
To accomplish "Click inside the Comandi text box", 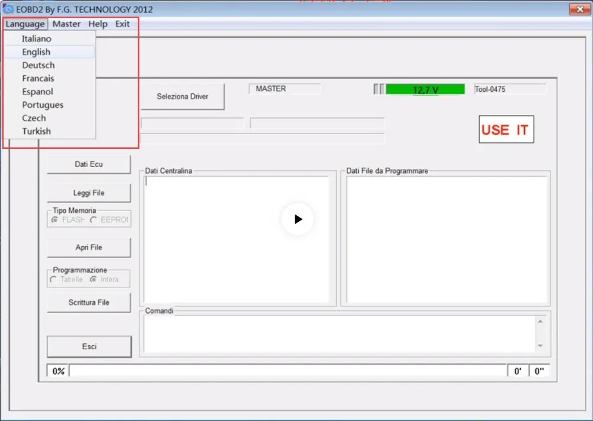I will (x=339, y=334).
